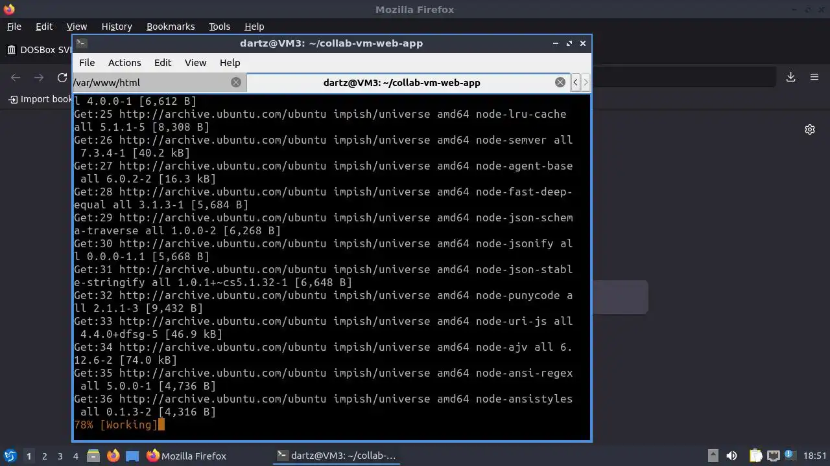Open the Firefox Help menu
This screenshot has height=466, width=830.
(x=254, y=27)
